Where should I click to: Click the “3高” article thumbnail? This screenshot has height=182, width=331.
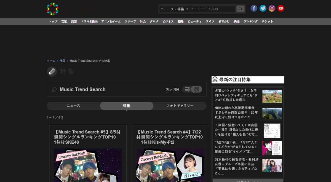(272, 148)
